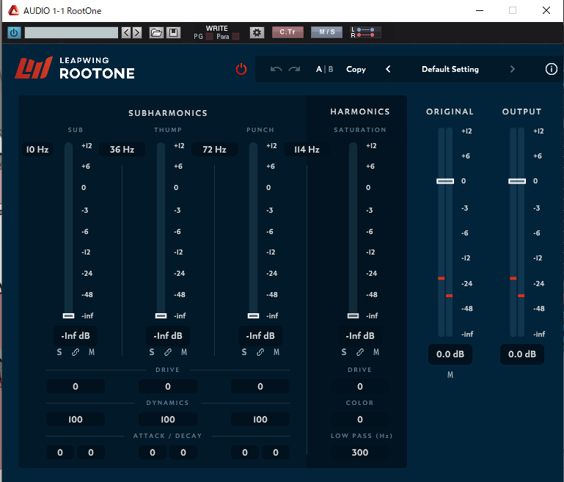The width and height of the screenshot is (564, 482).
Task: Click the redo arrow icon
Action: [x=294, y=69]
